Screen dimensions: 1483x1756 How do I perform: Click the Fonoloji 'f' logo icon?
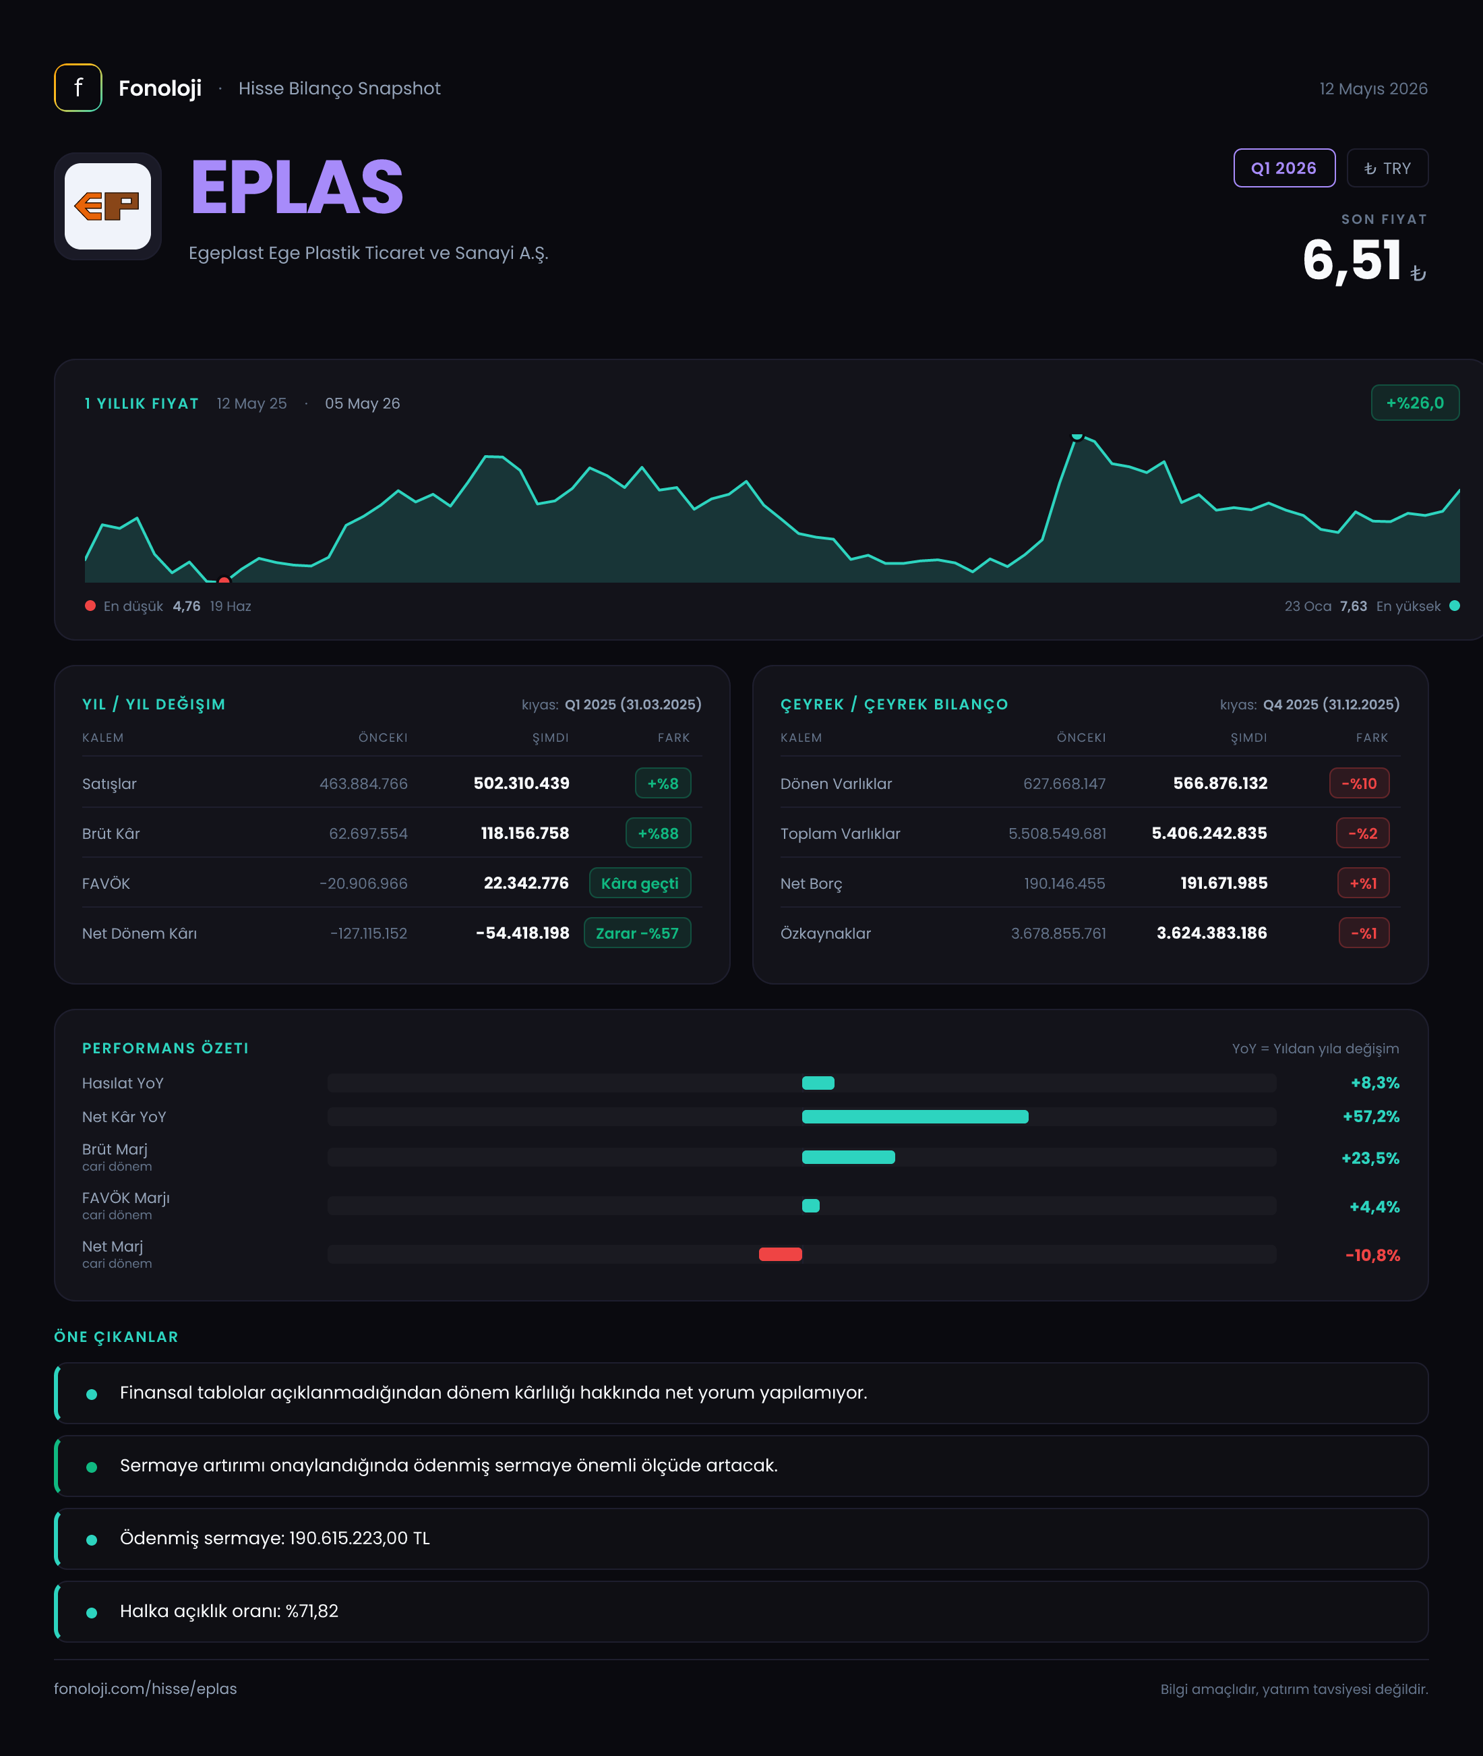click(x=78, y=88)
